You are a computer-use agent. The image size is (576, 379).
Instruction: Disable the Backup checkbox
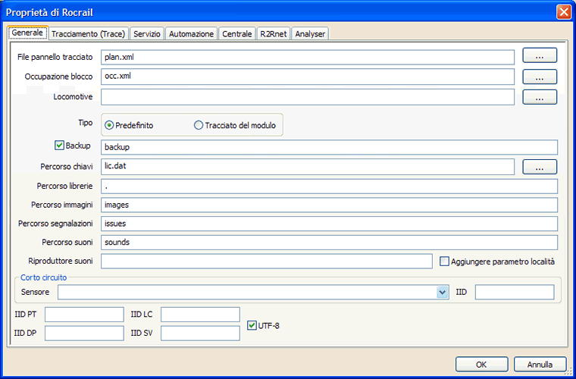(60, 146)
